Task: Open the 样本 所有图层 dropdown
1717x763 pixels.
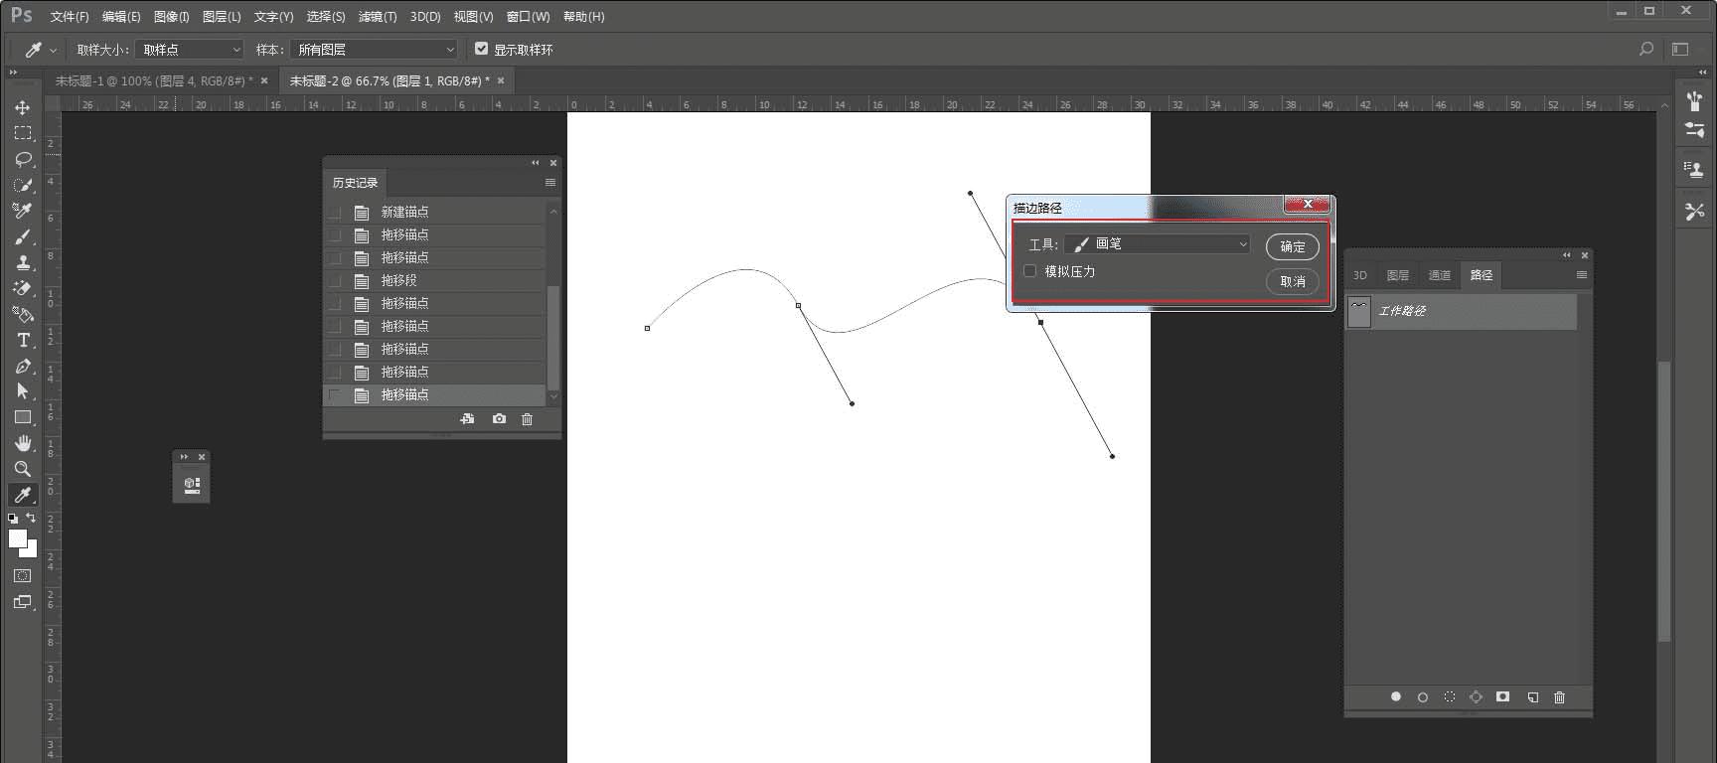Action: point(375,49)
